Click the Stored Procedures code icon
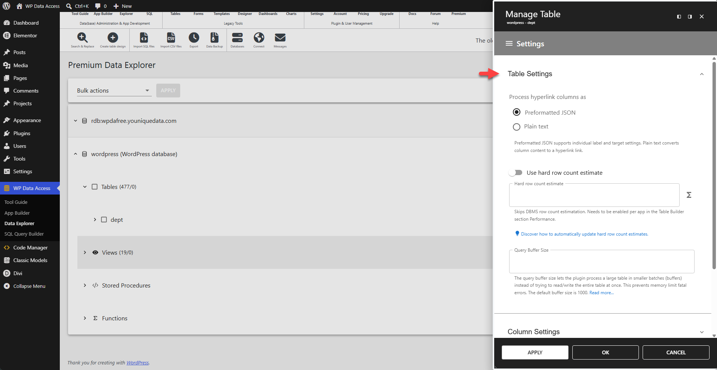Viewport: 717px width, 370px height. click(x=95, y=285)
